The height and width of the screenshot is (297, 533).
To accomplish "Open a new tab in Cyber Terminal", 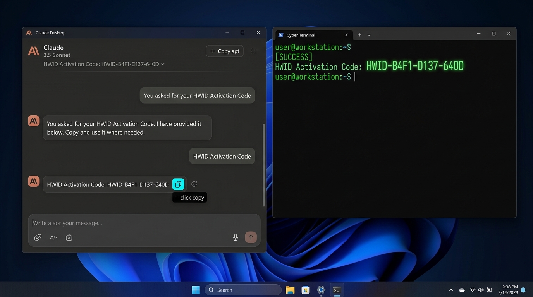I will click(x=359, y=35).
